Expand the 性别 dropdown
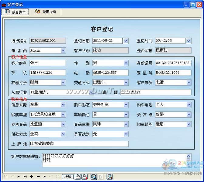This screenshot has width=204, height=182. coord(126,63)
